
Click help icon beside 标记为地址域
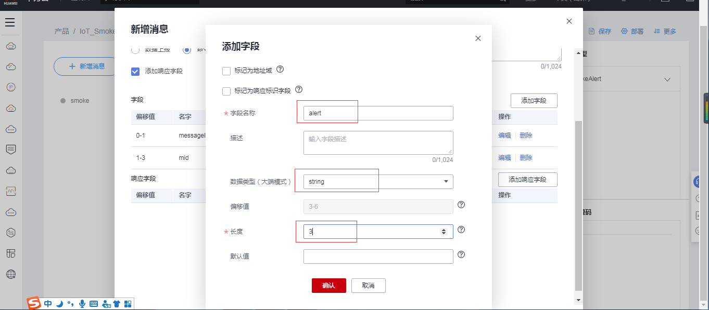280,69
